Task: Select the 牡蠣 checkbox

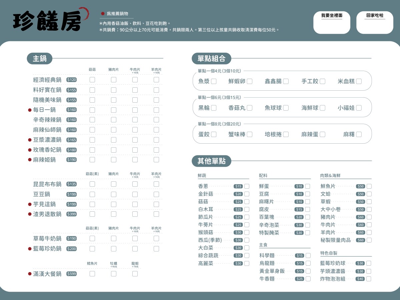Action: pyautogui.click(x=113, y=274)
